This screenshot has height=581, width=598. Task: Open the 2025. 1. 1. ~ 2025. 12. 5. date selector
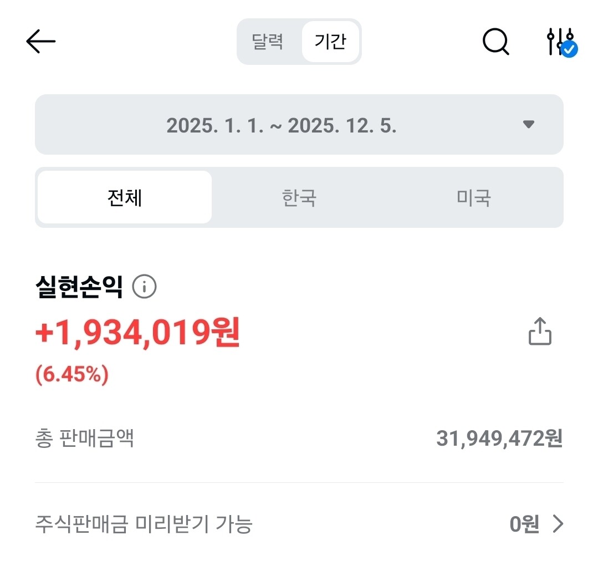click(x=282, y=125)
